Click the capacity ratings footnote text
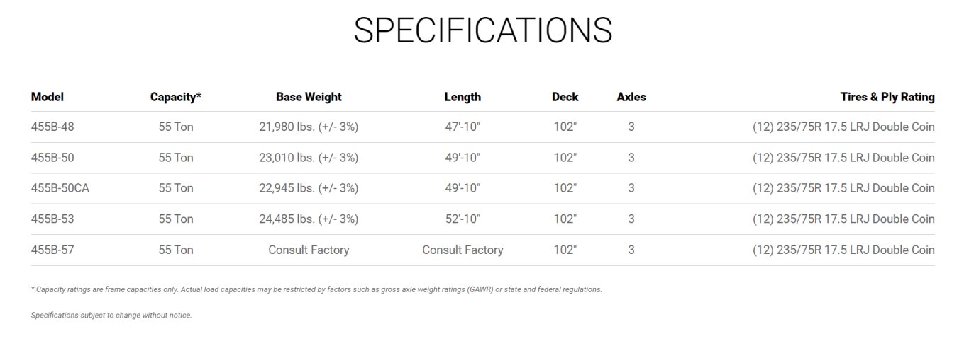This screenshot has height=341, width=969. click(x=316, y=289)
